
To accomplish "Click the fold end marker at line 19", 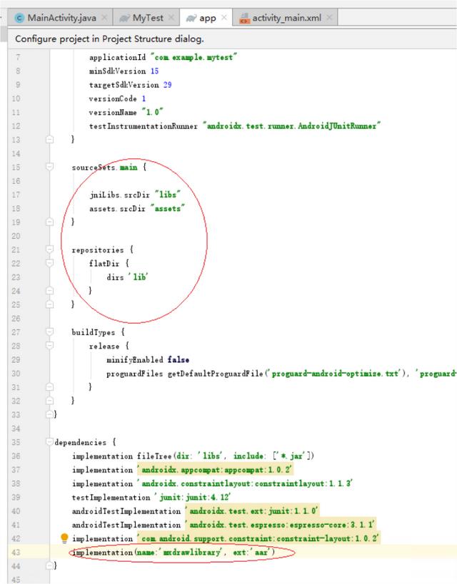I will click(x=49, y=222).
